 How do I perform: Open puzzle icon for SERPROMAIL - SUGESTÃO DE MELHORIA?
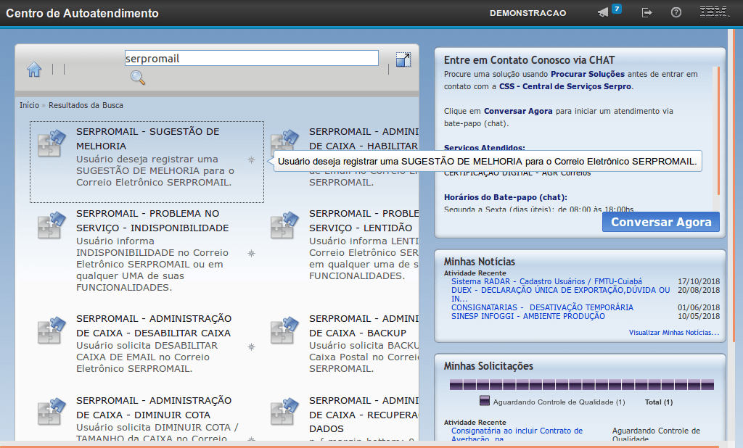point(52,143)
